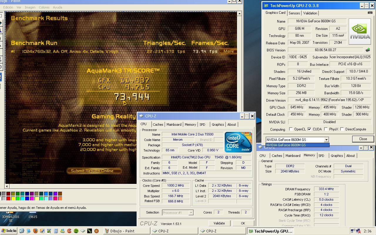The height and width of the screenshot is (235, 376).
Task: Open the Graphics tab in front CPU-Z
Action: point(218,125)
